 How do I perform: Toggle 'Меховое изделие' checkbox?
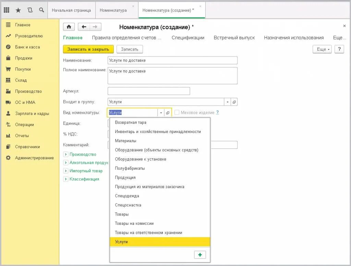(177, 112)
